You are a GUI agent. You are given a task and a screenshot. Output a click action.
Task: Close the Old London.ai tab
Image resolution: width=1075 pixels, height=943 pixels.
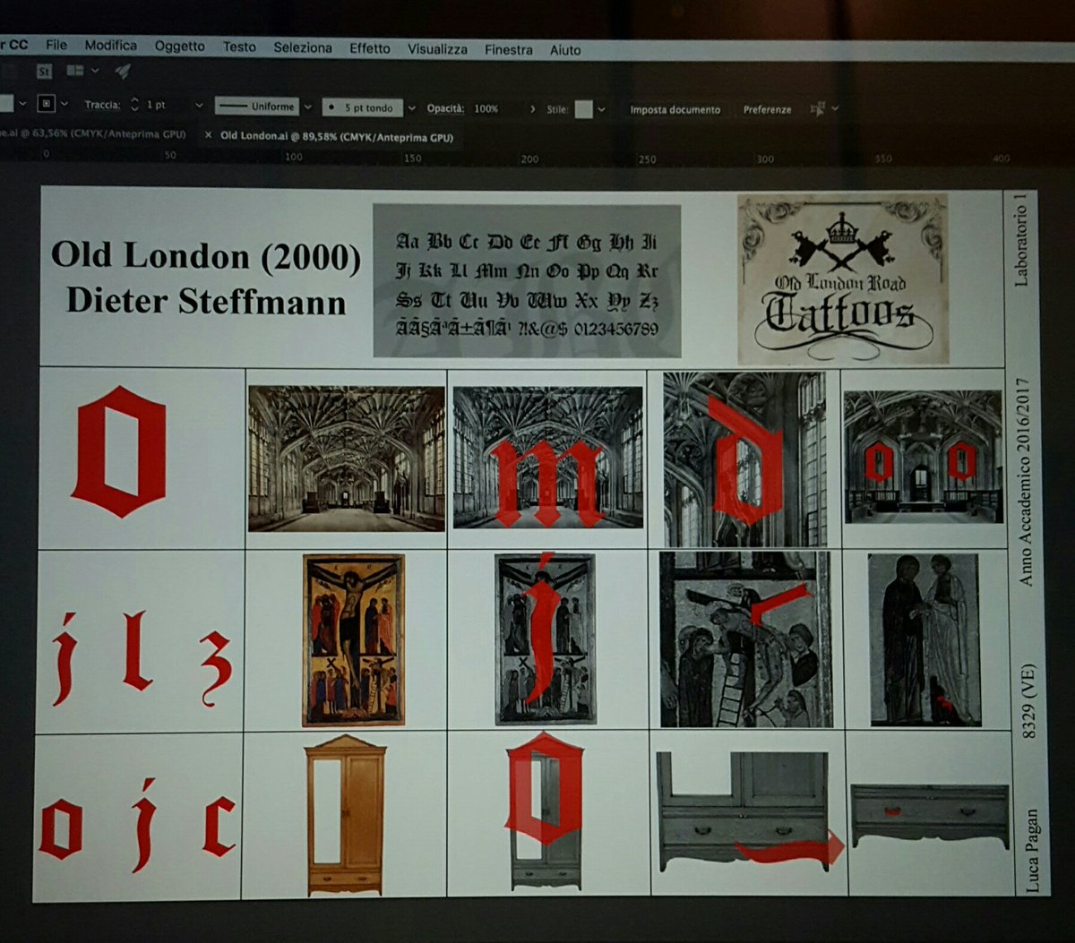208,136
